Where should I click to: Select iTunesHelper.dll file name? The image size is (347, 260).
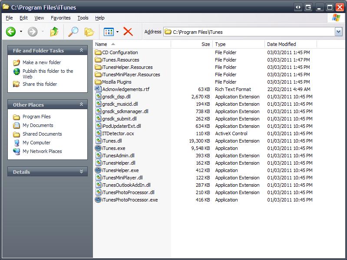point(119,163)
